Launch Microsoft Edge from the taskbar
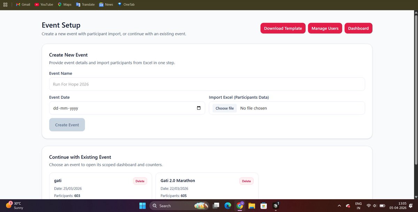 pyautogui.click(x=228, y=206)
